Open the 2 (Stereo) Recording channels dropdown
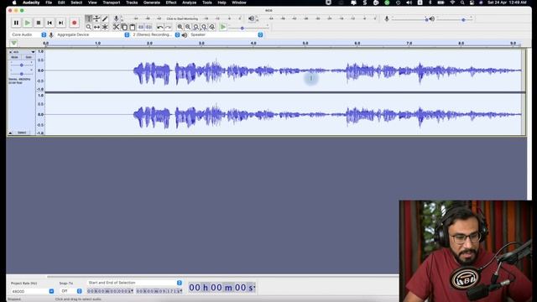The height and width of the screenshot is (302, 537). (x=156, y=34)
